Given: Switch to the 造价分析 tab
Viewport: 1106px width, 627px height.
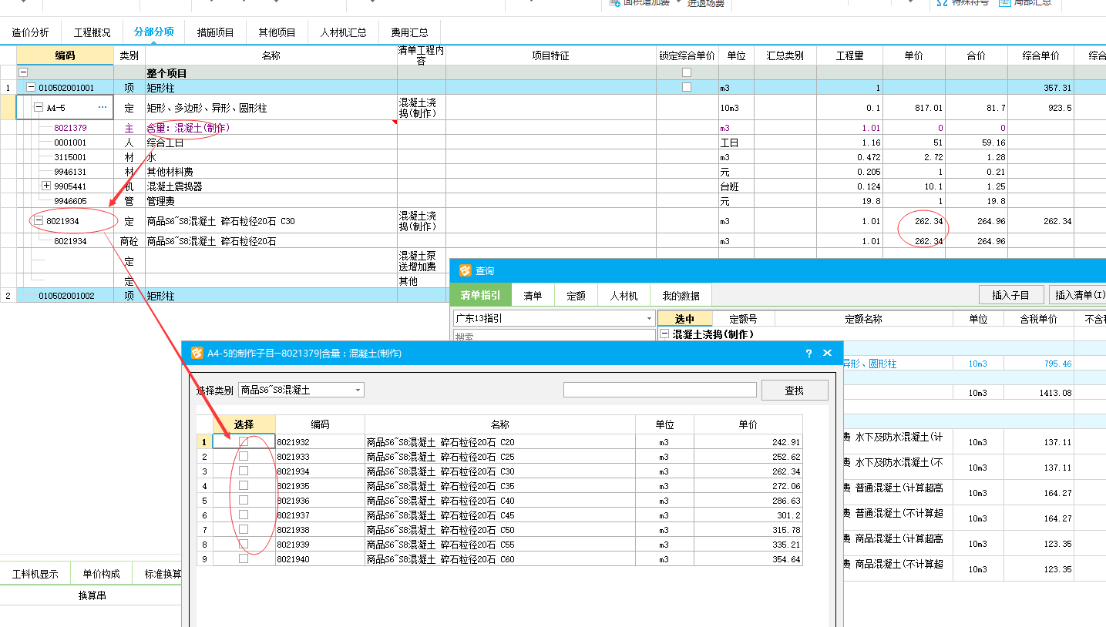Looking at the screenshot, I should click(x=30, y=32).
